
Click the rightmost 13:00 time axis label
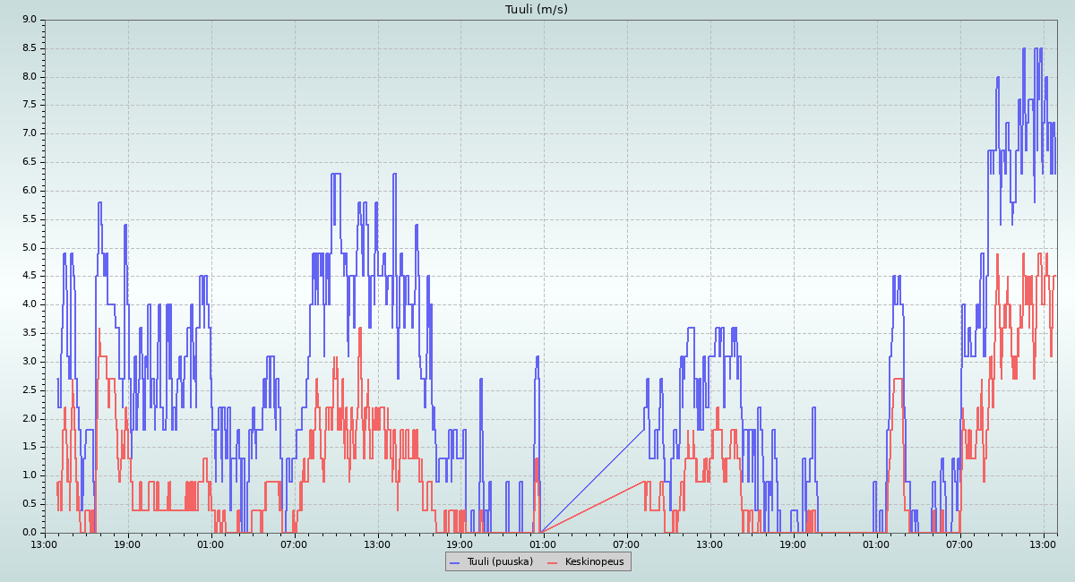pyautogui.click(x=1043, y=543)
